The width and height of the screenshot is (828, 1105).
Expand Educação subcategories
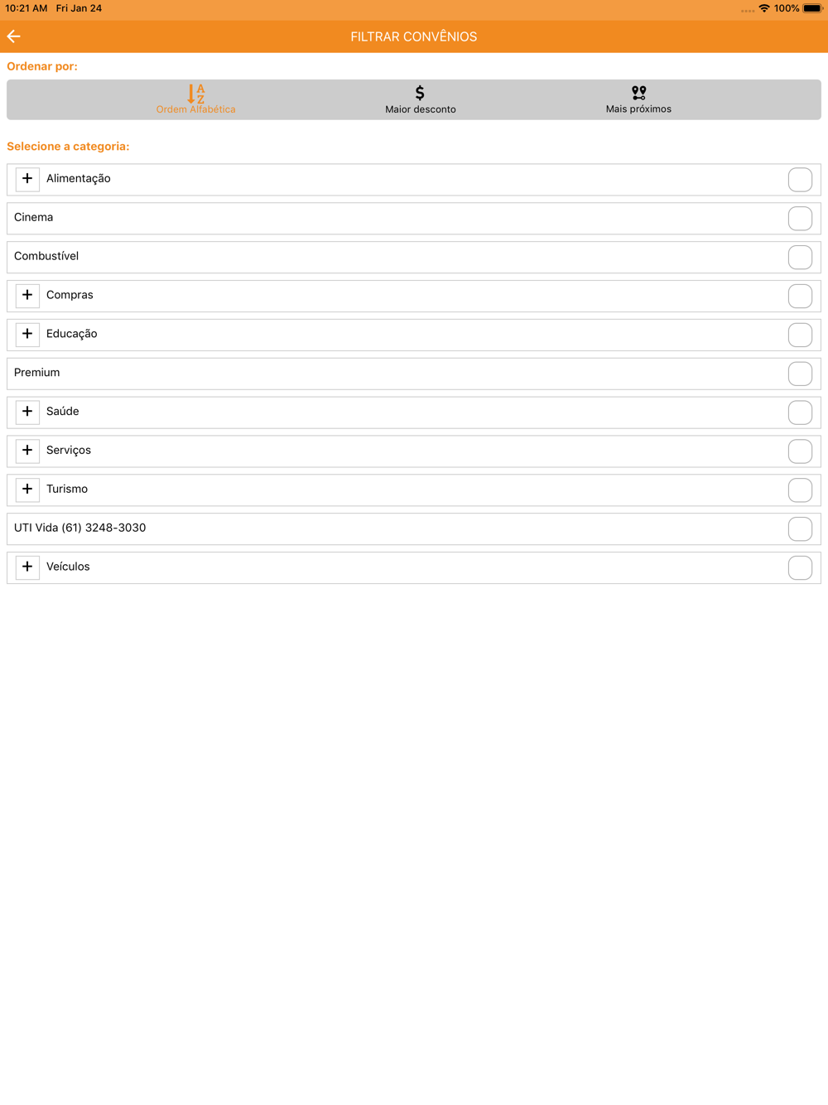27,334
